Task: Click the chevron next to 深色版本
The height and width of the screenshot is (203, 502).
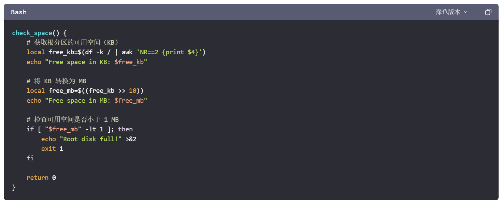Action: [466, 12]
